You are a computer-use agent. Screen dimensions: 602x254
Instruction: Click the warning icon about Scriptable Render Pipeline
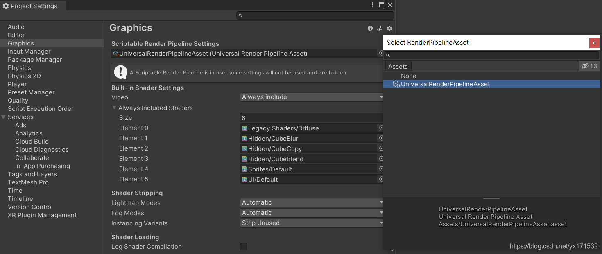point(120,72)
